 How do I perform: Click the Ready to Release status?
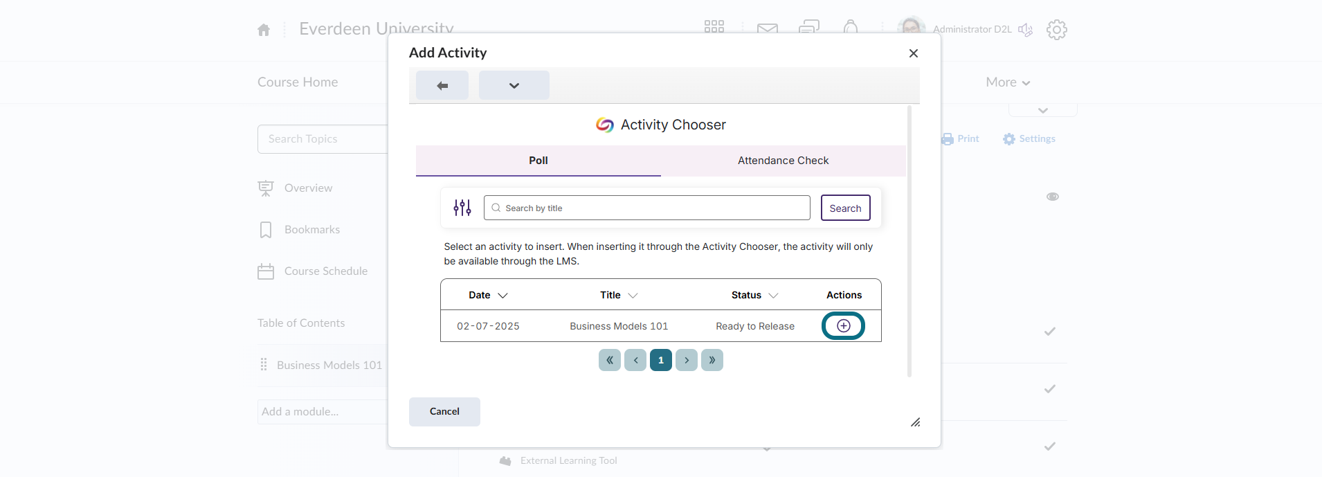pyautogui.click(x=755, y=326)
